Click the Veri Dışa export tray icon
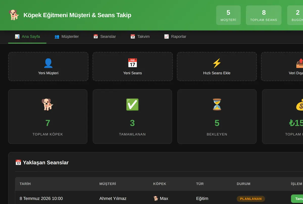Viewport: 303px width, 204px height. pos(300,63)
